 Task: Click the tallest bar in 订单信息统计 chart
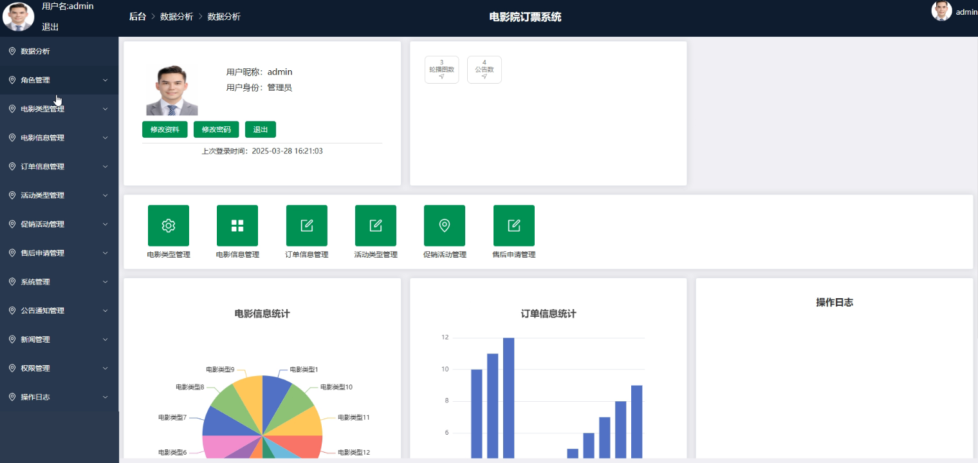509,398
